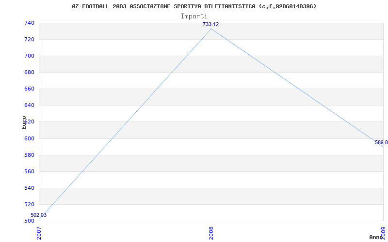
Task: Click the Importi subtitle
Action: click(194, 16)
